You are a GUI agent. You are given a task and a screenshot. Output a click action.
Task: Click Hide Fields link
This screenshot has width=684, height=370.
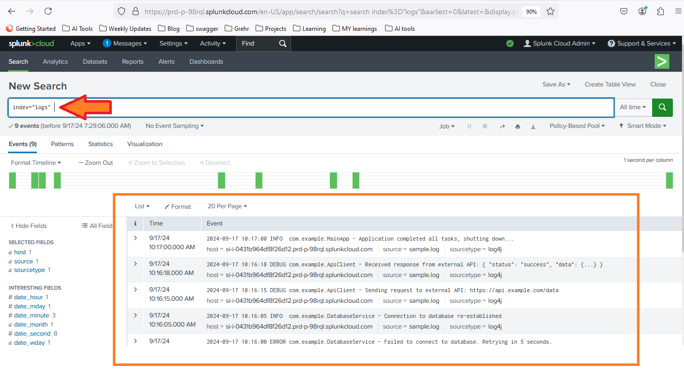[29, 226]
